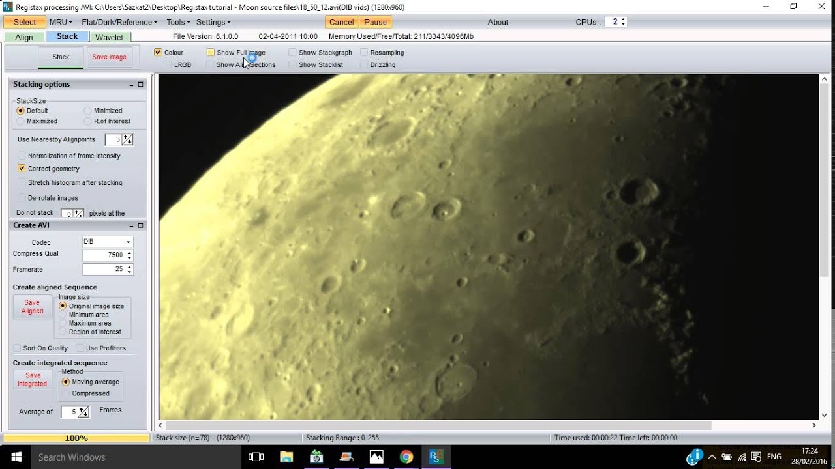Enable Sort On Quality checkbox
This screenshot has height=469, width=835.
coord(17,348)
